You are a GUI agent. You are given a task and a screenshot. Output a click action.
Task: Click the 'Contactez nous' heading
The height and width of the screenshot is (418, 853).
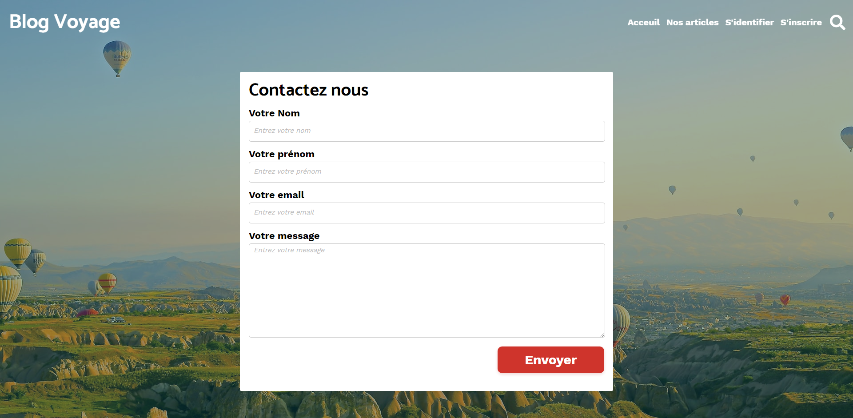308,90
